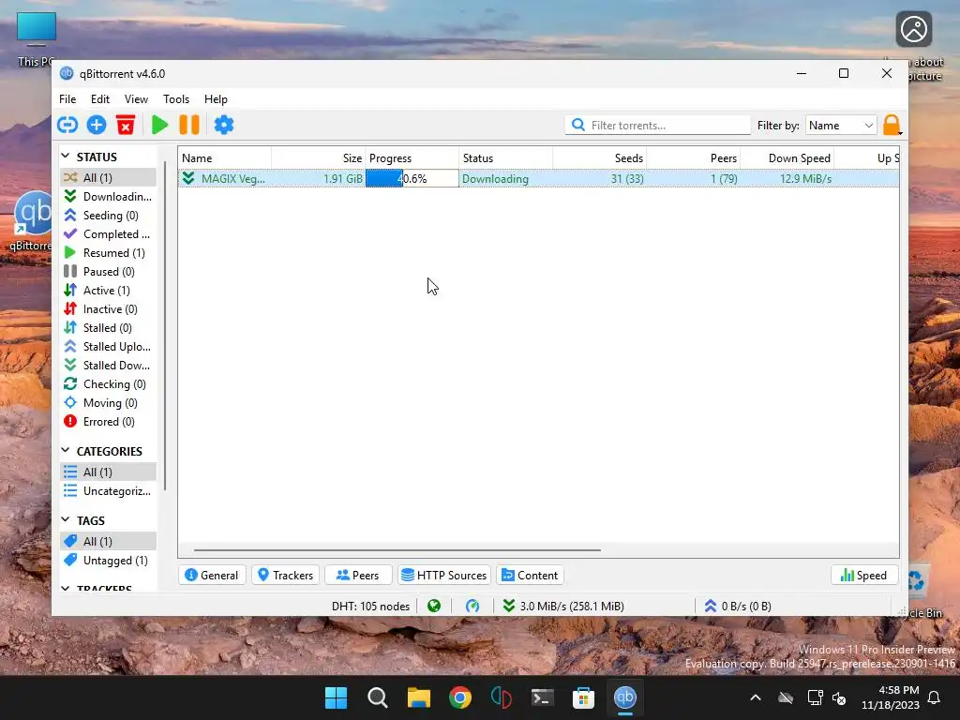The image size is (960, 720).
Task: Open the File menu
Action: coord(67,99)
